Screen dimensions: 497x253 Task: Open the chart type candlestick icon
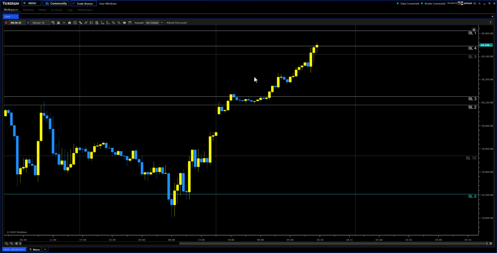pyautogui.click(x=69, y=22)
